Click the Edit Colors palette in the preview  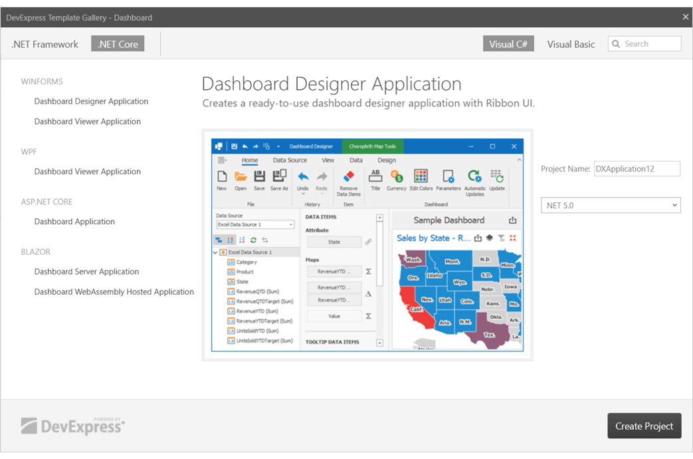[x=421, y=177]
